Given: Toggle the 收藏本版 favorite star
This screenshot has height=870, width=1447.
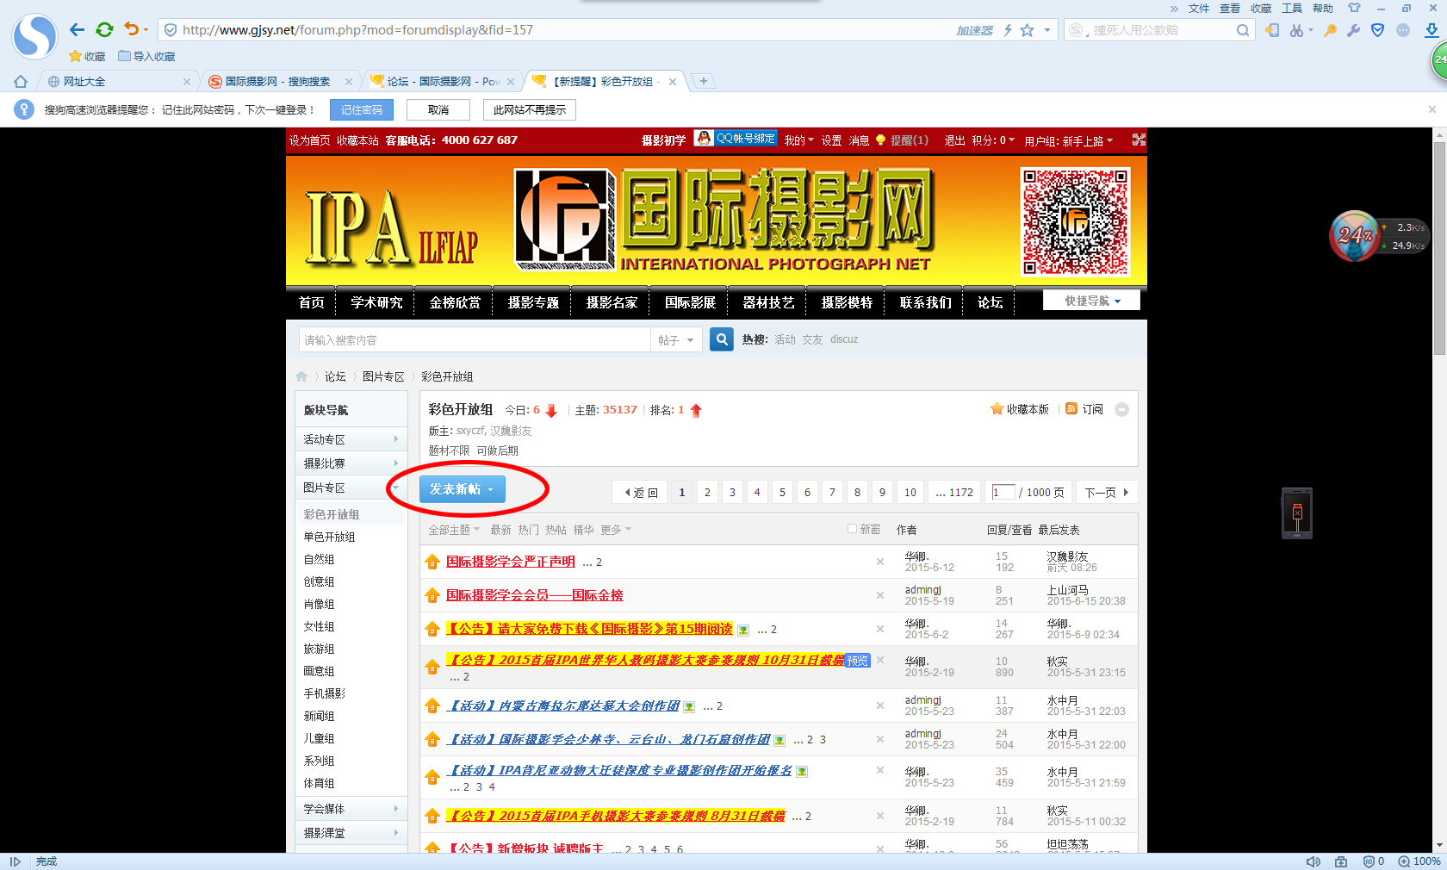Looking at the screenshot, I should [x=997, y=409].
